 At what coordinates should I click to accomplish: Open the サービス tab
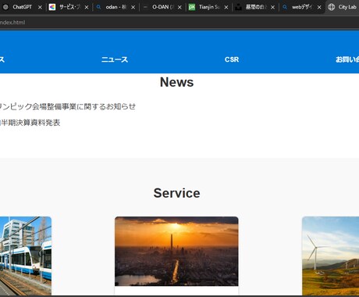(x=69, y=7)
